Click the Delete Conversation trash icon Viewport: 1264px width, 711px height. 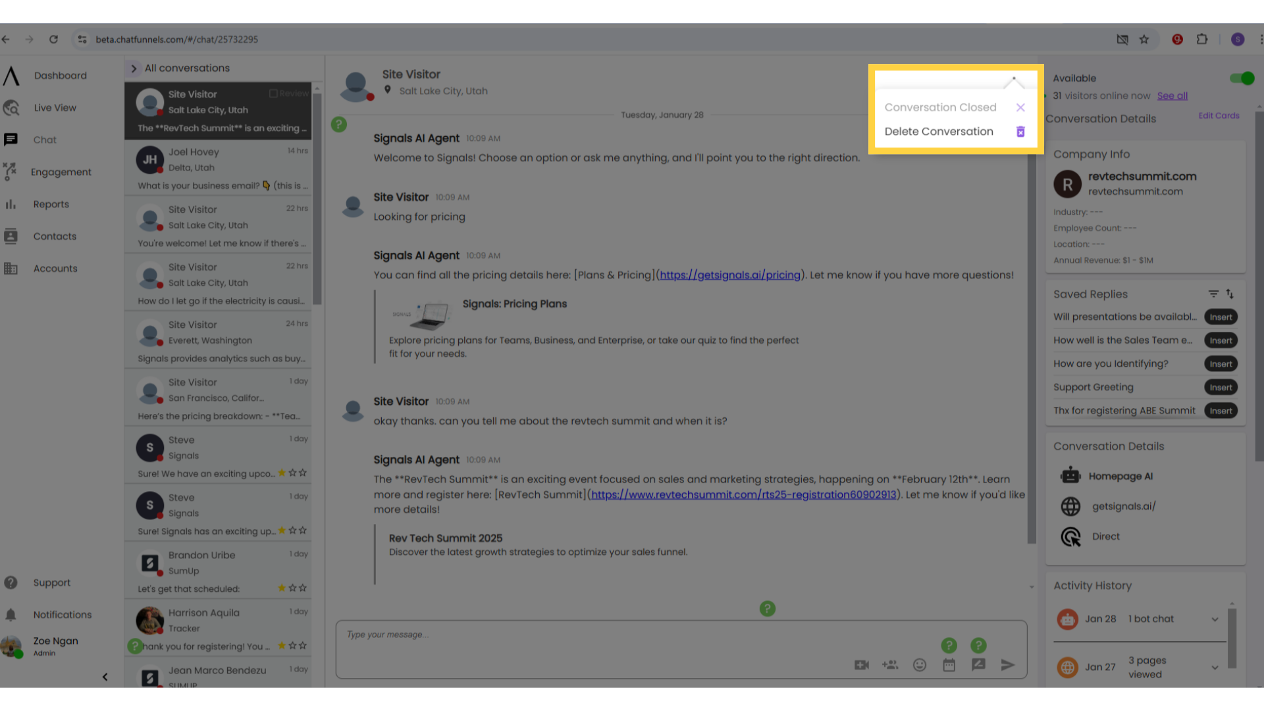click(x=1020, y=132)
